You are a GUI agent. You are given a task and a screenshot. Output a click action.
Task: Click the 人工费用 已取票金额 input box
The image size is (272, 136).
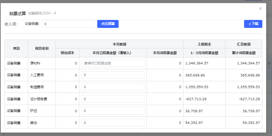[x=113, y=75]
